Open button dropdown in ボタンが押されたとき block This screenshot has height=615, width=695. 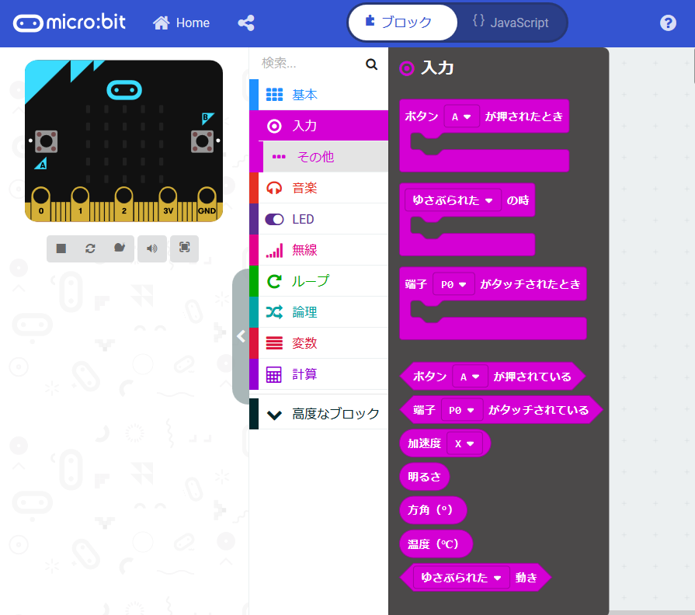(461, 116)
